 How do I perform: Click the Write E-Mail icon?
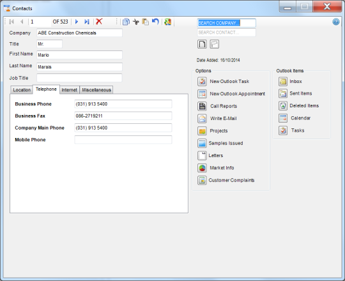pos(202,119)
